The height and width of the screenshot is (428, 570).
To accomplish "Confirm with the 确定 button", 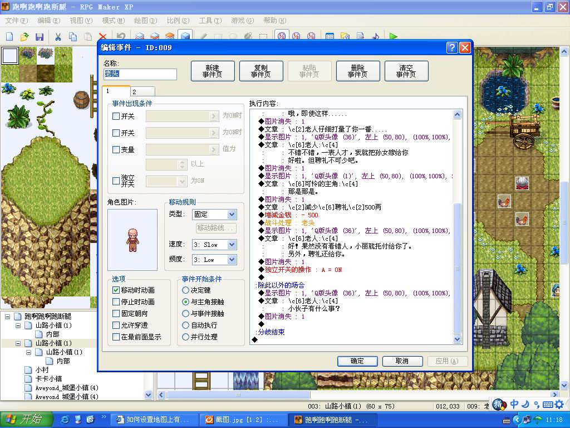I will (x=357, y=361).
